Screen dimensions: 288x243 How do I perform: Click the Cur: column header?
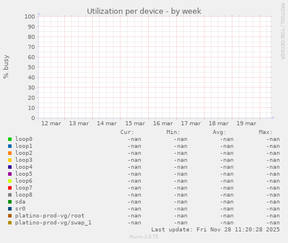point(127,132)
